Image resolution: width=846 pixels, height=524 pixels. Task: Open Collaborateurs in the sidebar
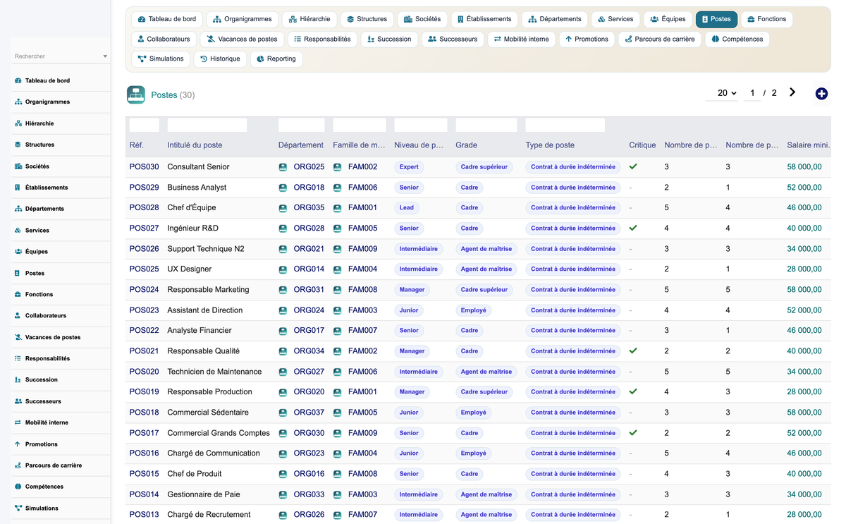coord(61,316)
